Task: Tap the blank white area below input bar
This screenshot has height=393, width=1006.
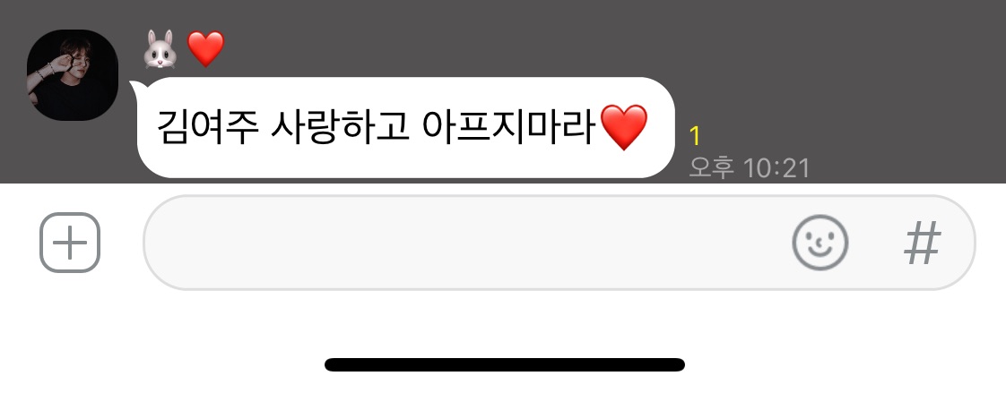Action: click(x=503, y=323)
